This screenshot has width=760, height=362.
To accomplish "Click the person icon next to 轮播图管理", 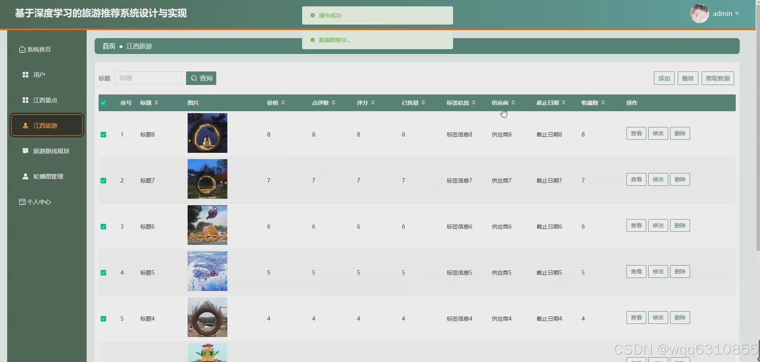I will point(25,176).
